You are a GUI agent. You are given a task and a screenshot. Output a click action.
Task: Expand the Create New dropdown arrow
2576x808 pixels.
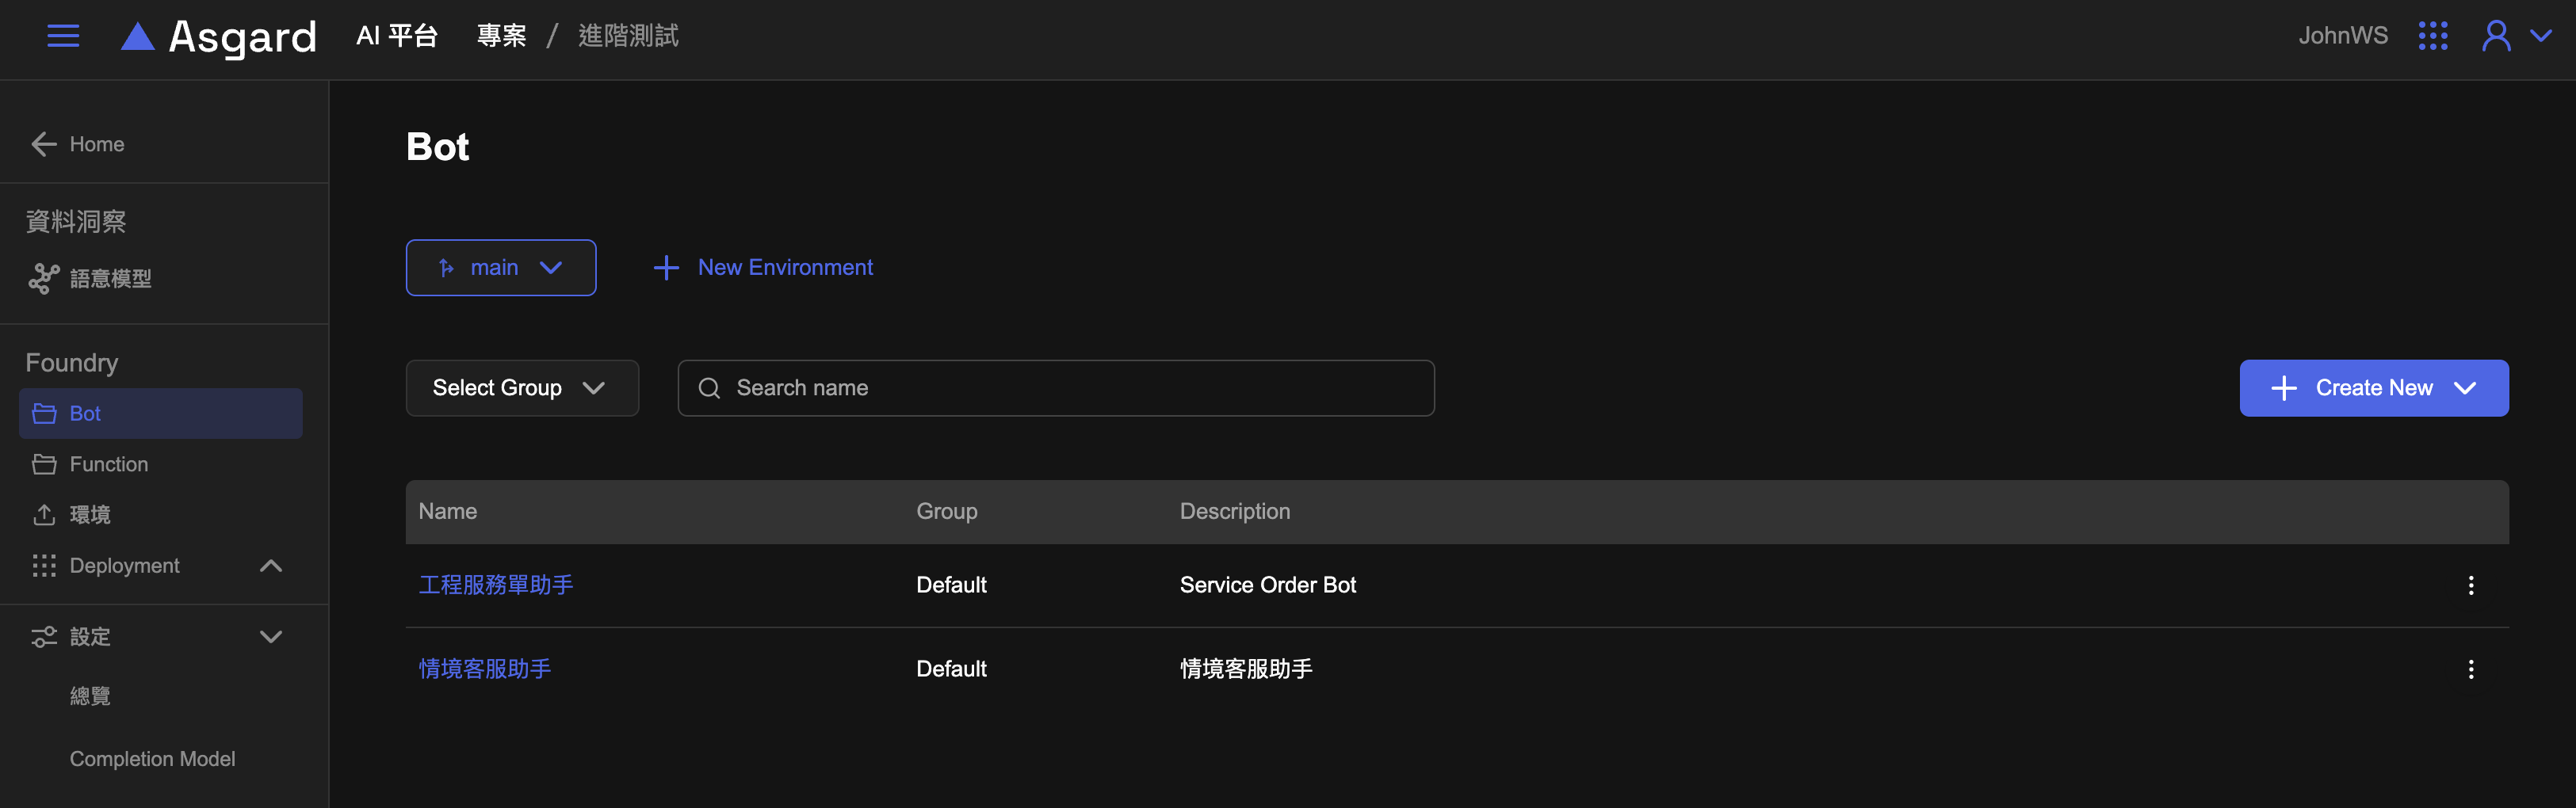click(2465, 388)
